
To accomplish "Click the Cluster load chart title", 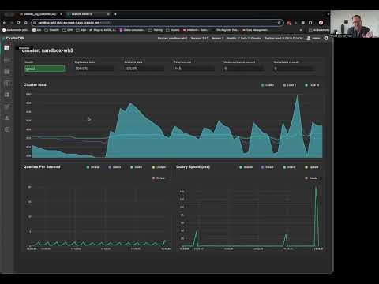I will (35, 84).
